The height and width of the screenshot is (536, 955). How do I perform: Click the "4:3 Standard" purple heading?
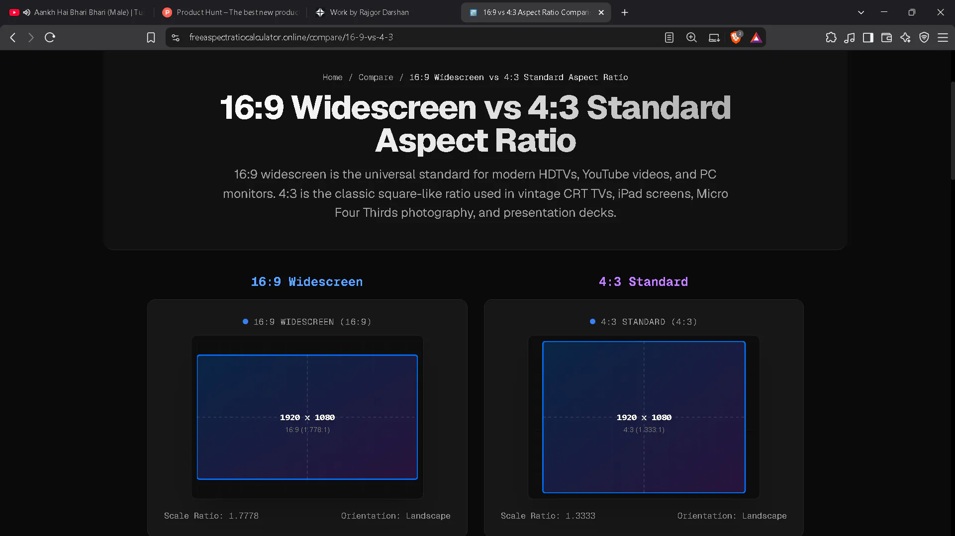(x=643, y=282)
